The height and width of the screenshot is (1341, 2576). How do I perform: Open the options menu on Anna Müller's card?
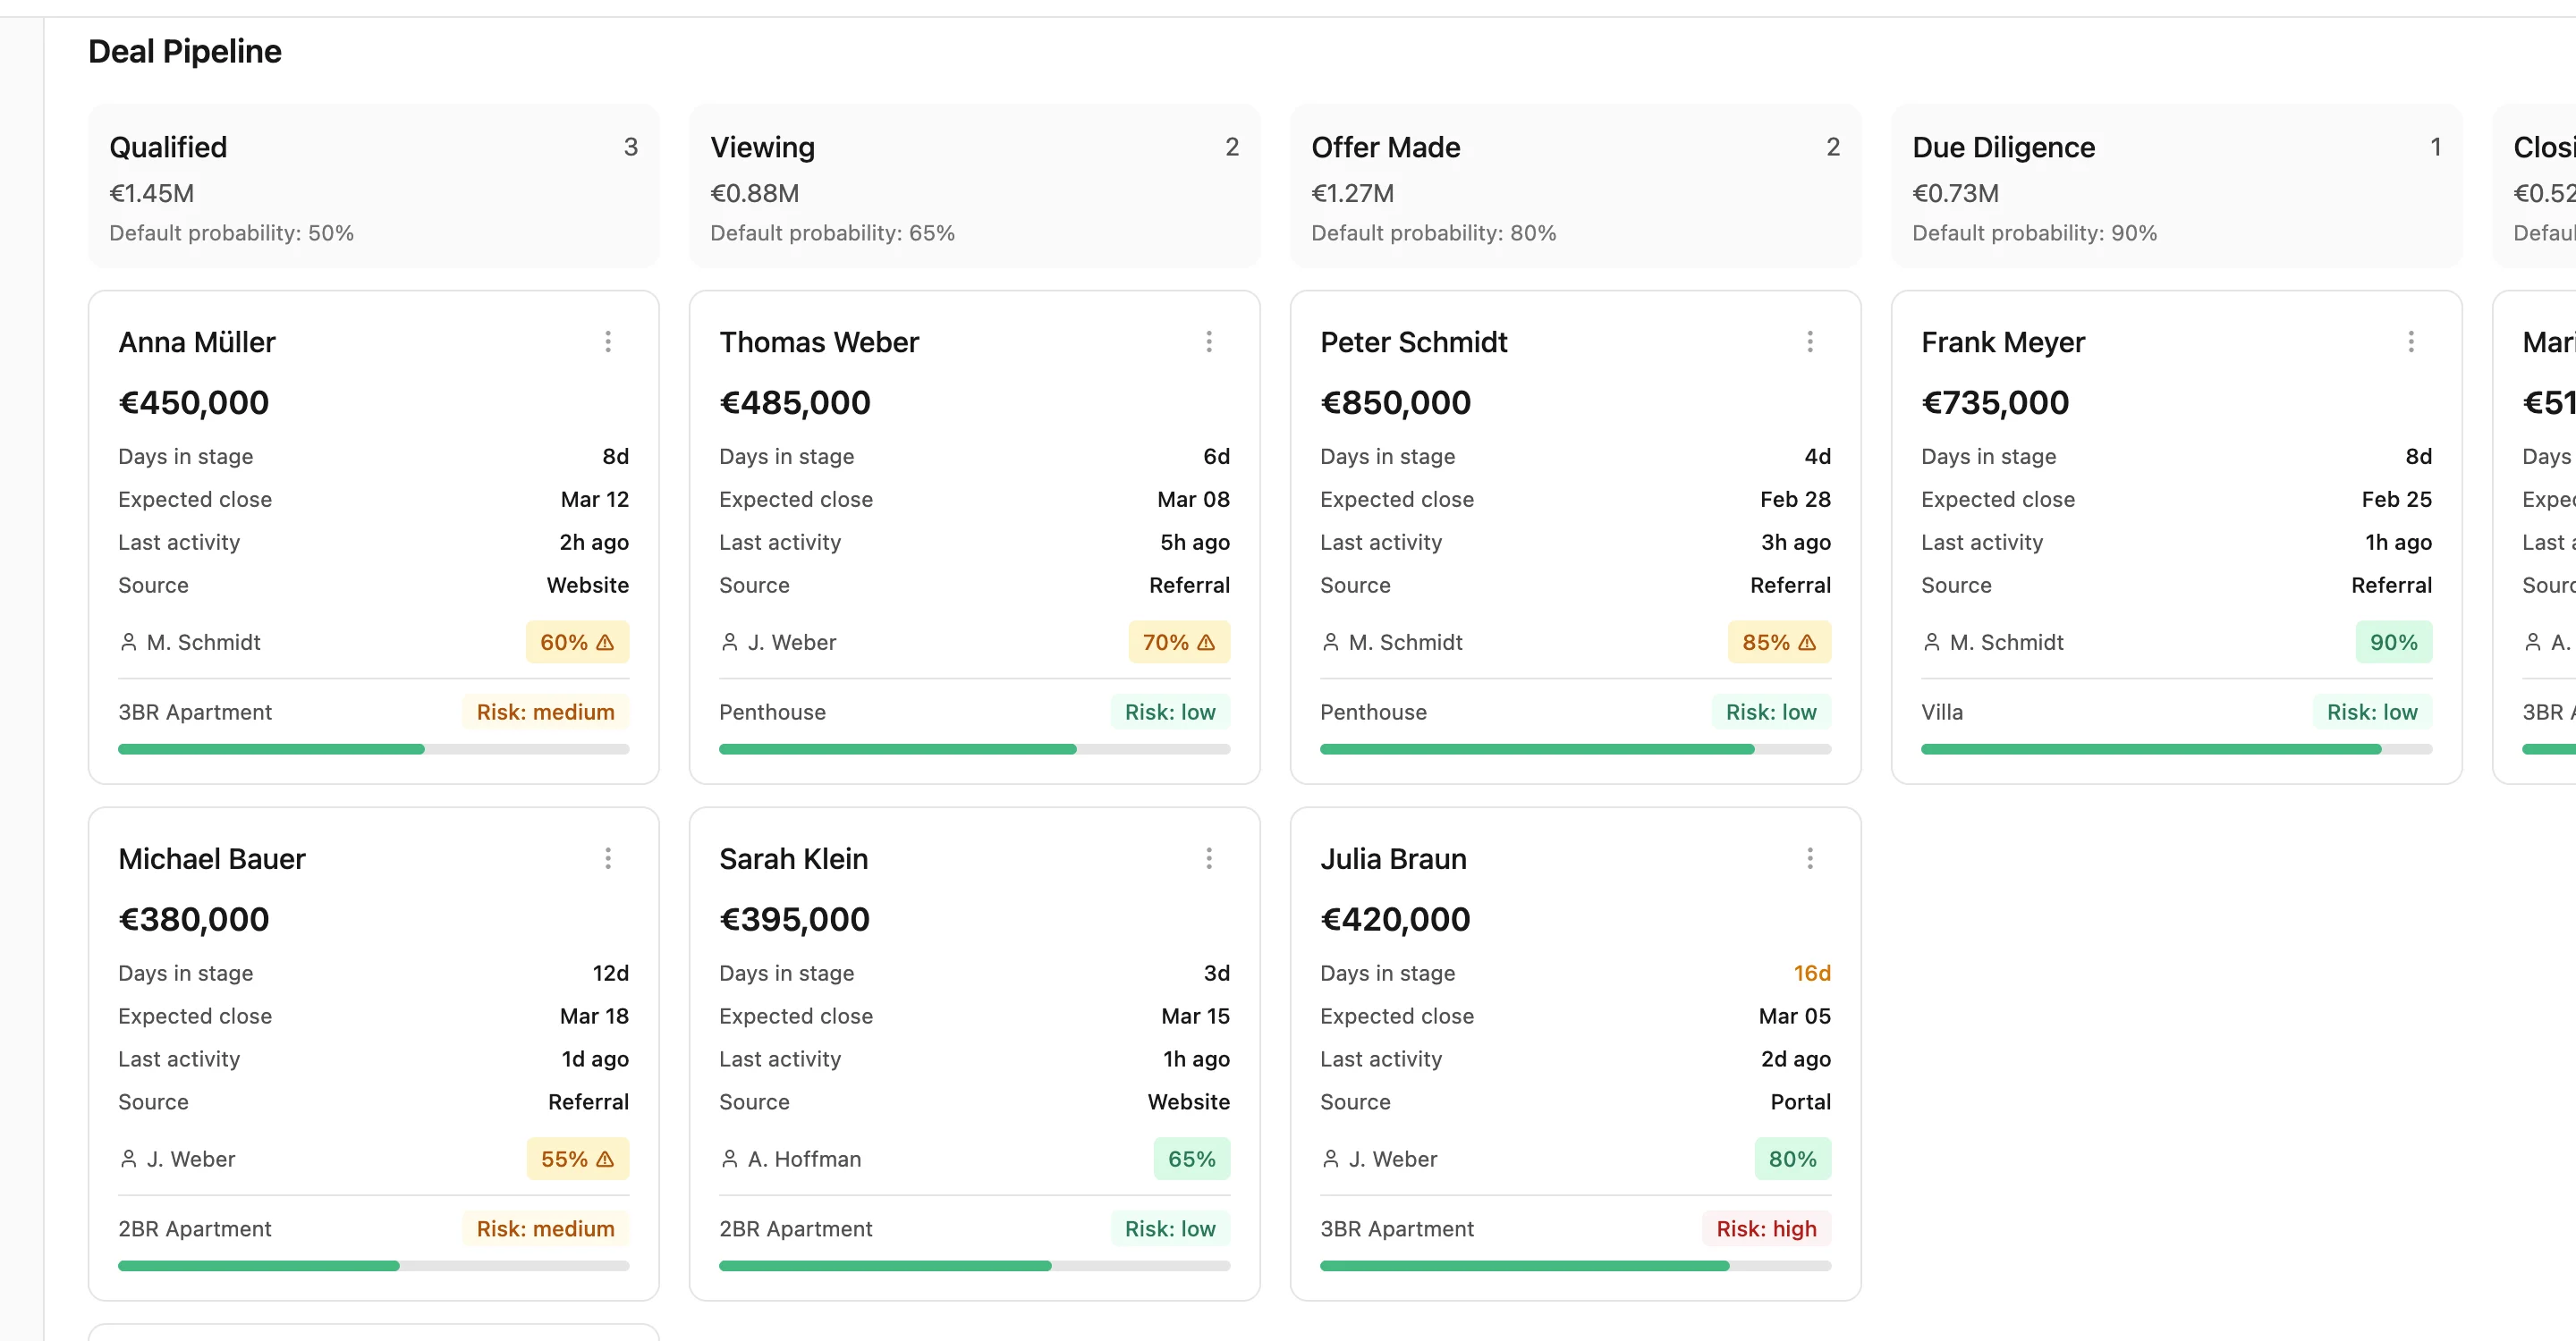[609, 342]
